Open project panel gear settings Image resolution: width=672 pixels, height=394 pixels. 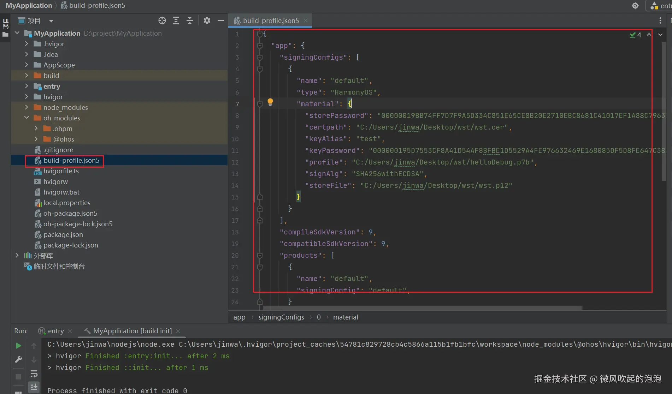[x=207, y=21]
